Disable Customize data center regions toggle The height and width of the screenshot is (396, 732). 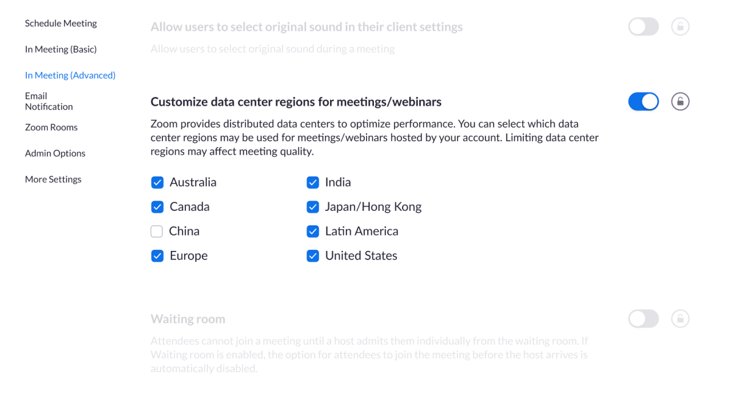[x=644, y=101]
